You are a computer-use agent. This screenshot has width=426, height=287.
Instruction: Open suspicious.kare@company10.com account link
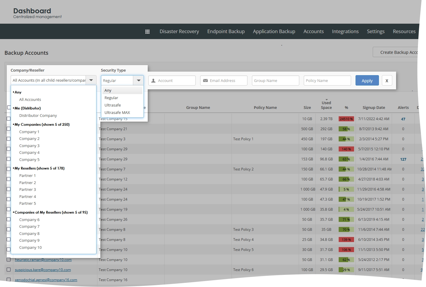pos(43,270)
